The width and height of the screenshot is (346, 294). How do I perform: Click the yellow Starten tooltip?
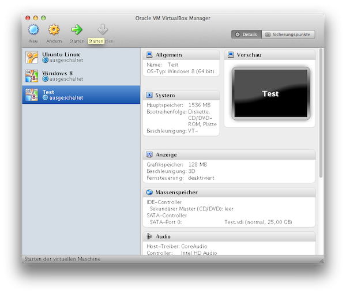(96, 41)
